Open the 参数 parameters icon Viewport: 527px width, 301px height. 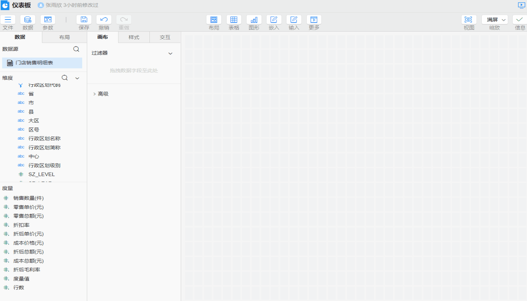click(48, 20)
